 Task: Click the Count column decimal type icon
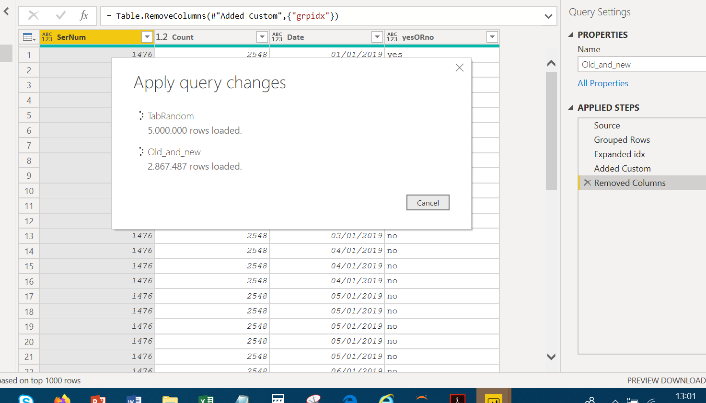click(162, 37)
